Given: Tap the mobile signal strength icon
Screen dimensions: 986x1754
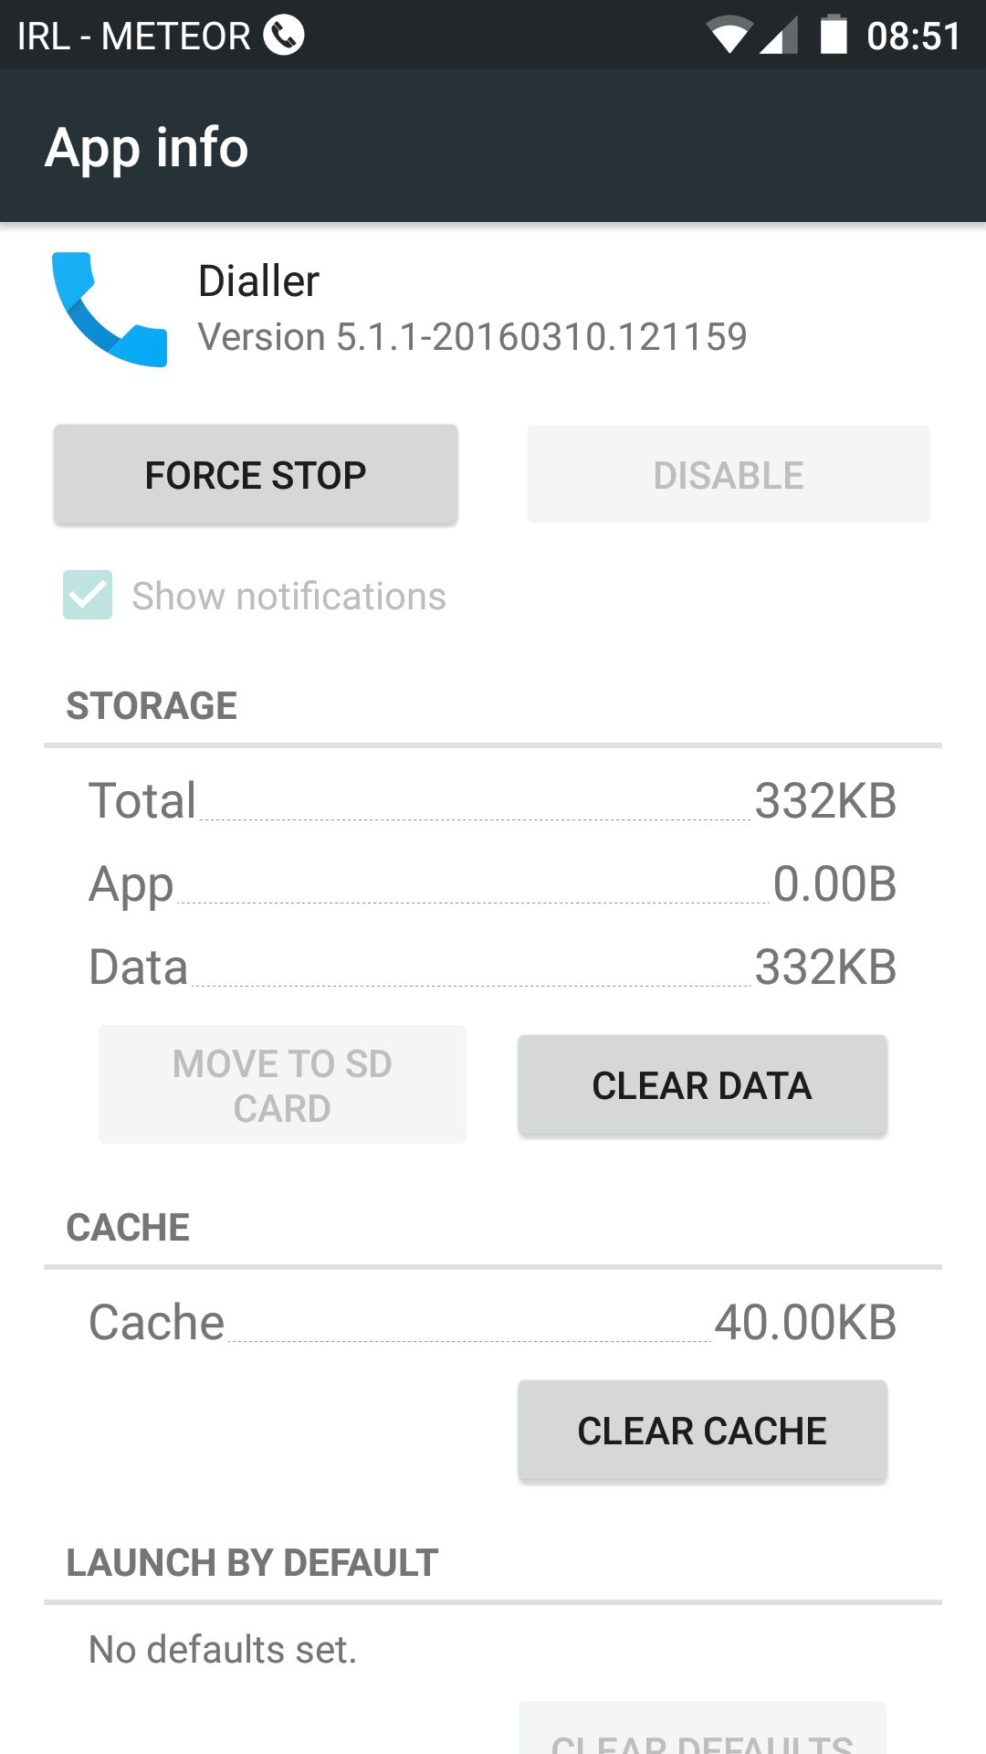Looking at the screenshot, I should click(x=779, y=36).
